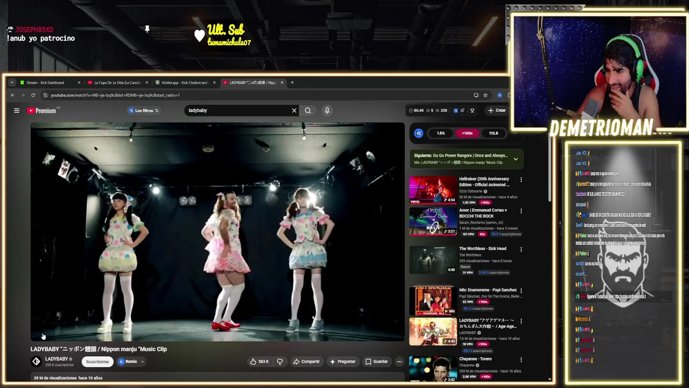689x388 pixels.
Task: Dislike the LADYBABY video
Action: click(280, 362)
